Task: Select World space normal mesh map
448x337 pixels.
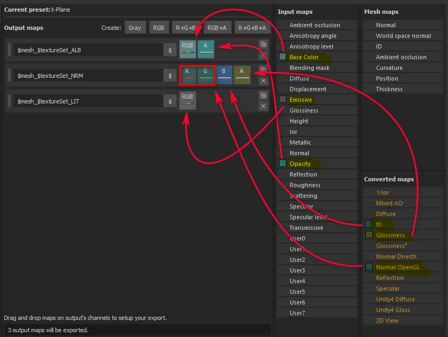Action: 403,36
